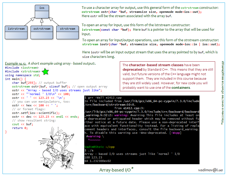The height and width of the screenshot is (176, 227).
Task: Click 'istrstream(const char *buf);' constructor text
Action: 106,30
